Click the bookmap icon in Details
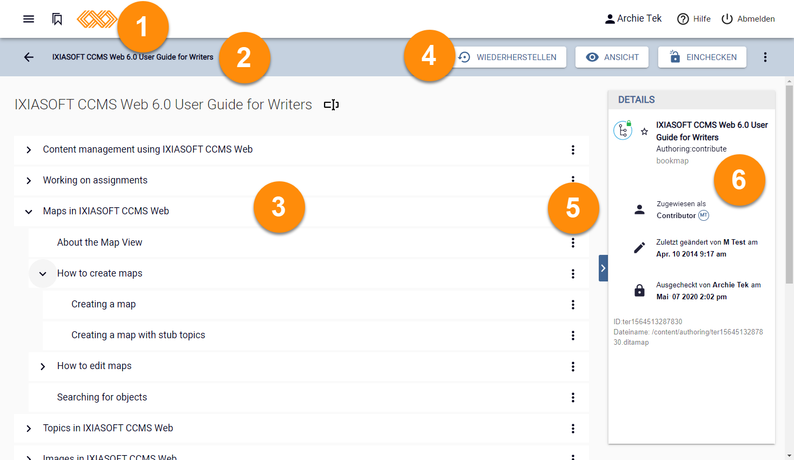Image resolution: width=794 pixels, height=460 pixels. tap(623, 130)
